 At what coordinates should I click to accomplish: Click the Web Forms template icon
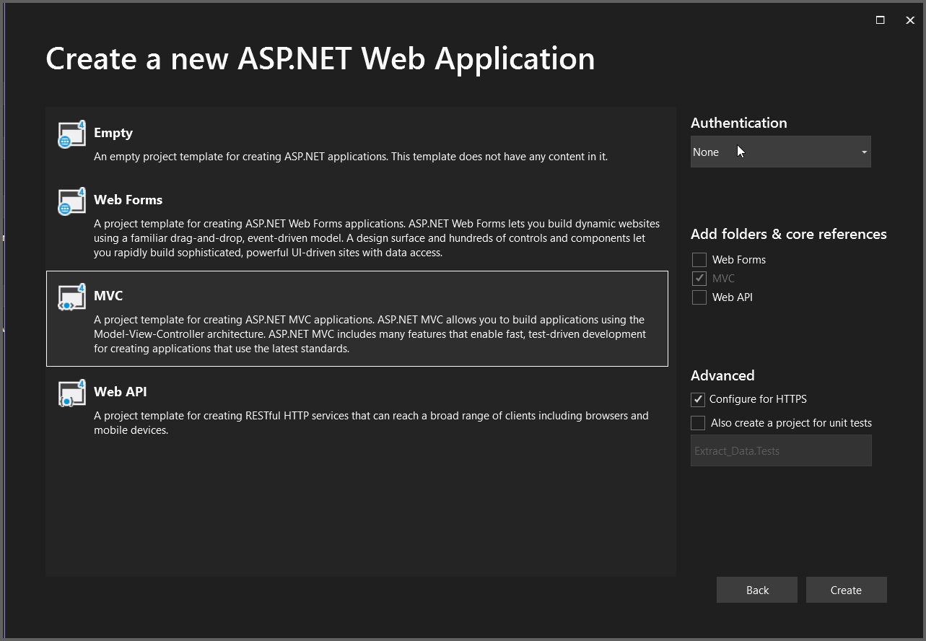pos(72,202)
